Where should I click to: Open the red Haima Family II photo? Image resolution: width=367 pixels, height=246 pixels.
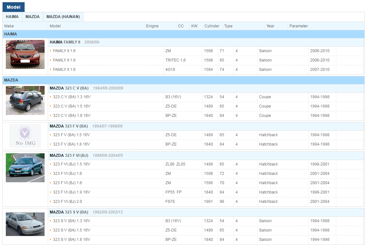(x=25, y=54)
